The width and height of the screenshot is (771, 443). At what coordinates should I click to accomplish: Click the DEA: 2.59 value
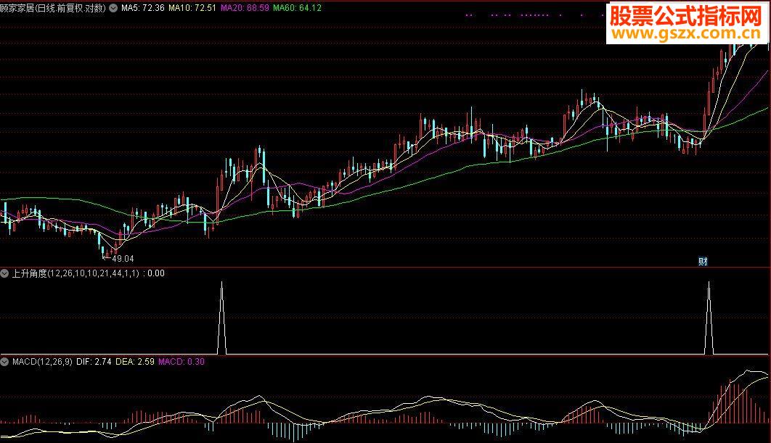[x=135, y=362]
